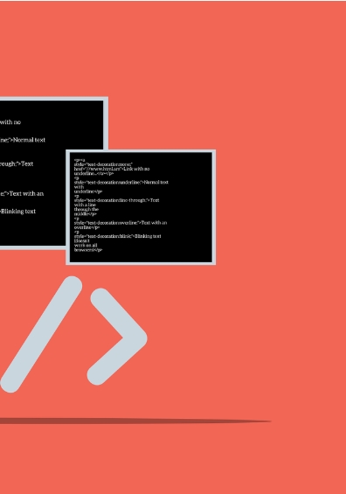The width and height of the screenshot is (346, 494).
Task: Click 'Blinking text' line in large back panel
Action: tap(18, 212)
